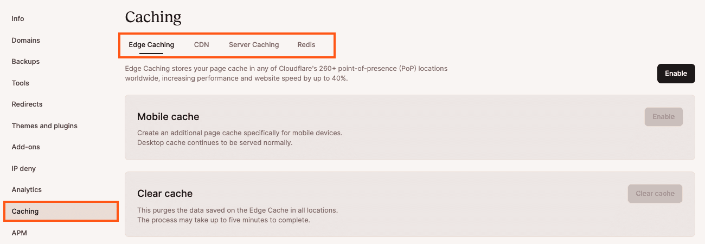Click the black Enable button for Edge Caching
This screenshot has height=244, width=705.
[x=676, y=74]
